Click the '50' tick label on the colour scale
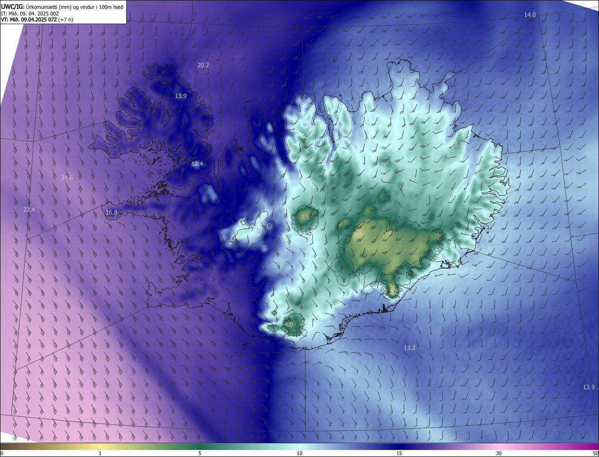The width and height of the screenshot is (599, 457). pos(595,454)
